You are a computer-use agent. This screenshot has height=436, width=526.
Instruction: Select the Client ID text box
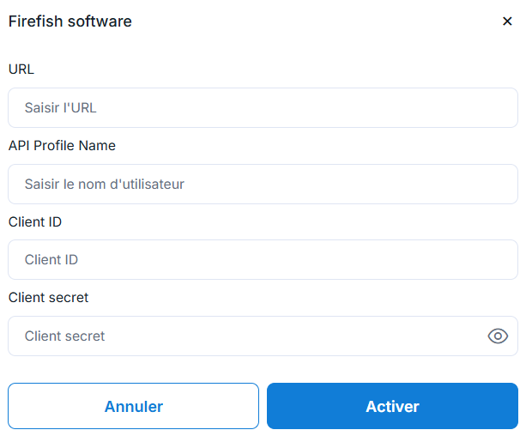pyautogui.click(x=263, y=259)
